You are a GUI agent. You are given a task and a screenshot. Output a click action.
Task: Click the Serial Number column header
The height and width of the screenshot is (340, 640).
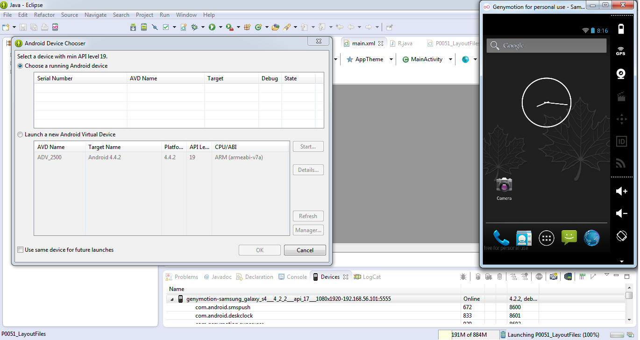[x=81, y=78]
